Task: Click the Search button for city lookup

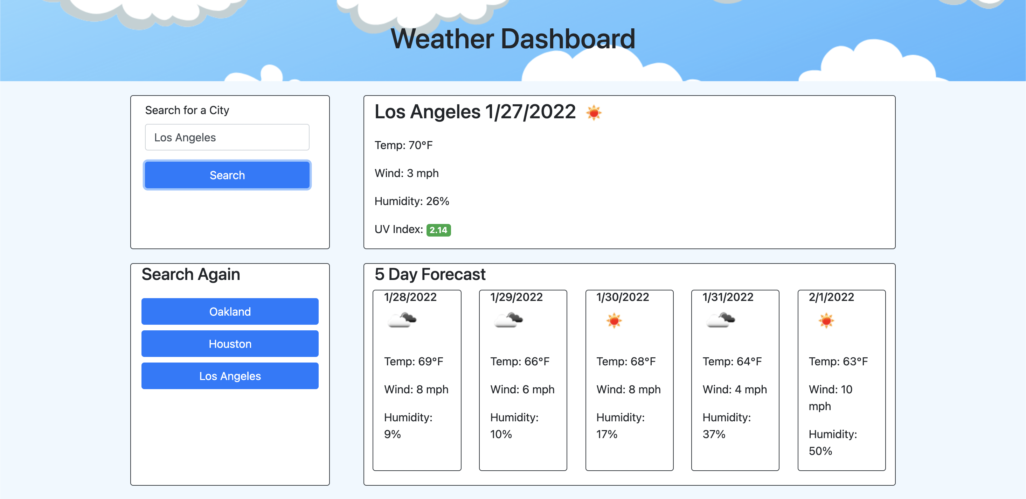Action: click(x=227, y=175)
